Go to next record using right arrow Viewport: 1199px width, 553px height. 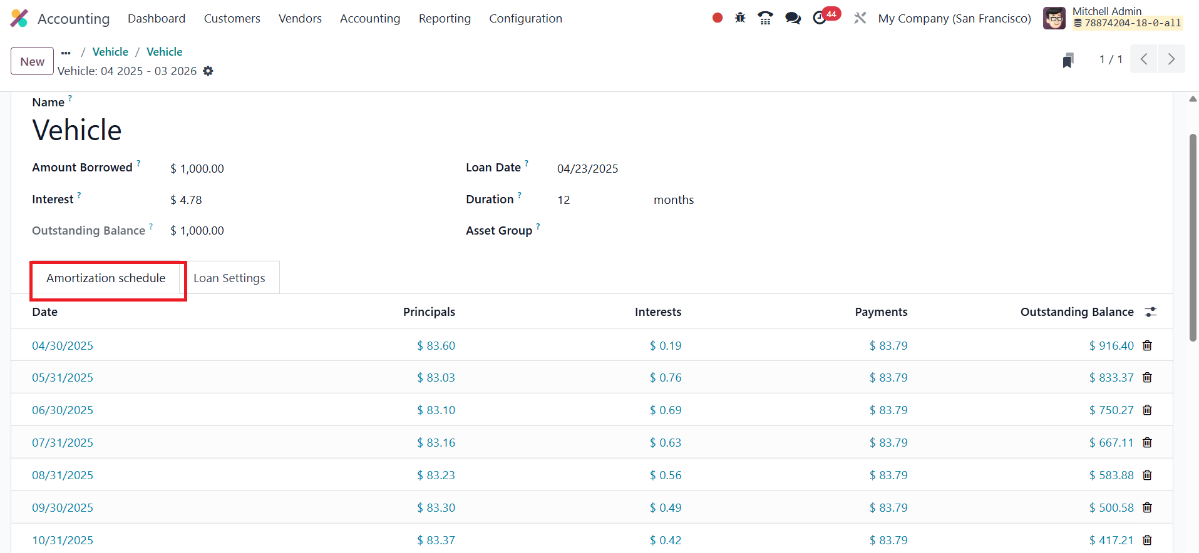(x=1171, y=59)
